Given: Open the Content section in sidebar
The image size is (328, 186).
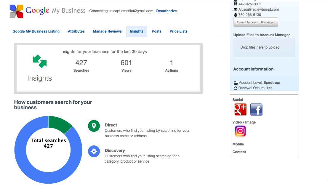Looking at the screenshot, I should click(239, 152).
